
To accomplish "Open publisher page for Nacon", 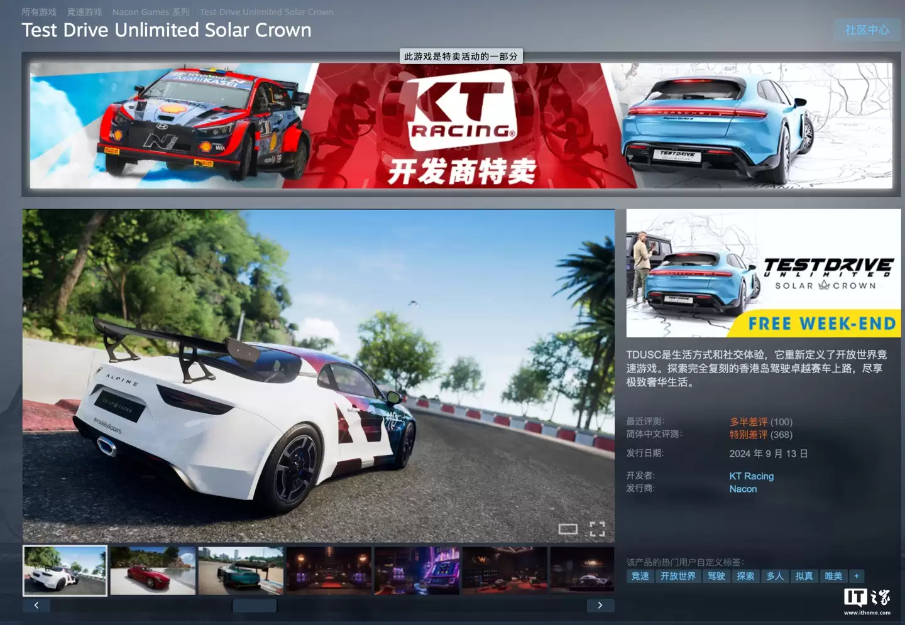I will [743, 489].
